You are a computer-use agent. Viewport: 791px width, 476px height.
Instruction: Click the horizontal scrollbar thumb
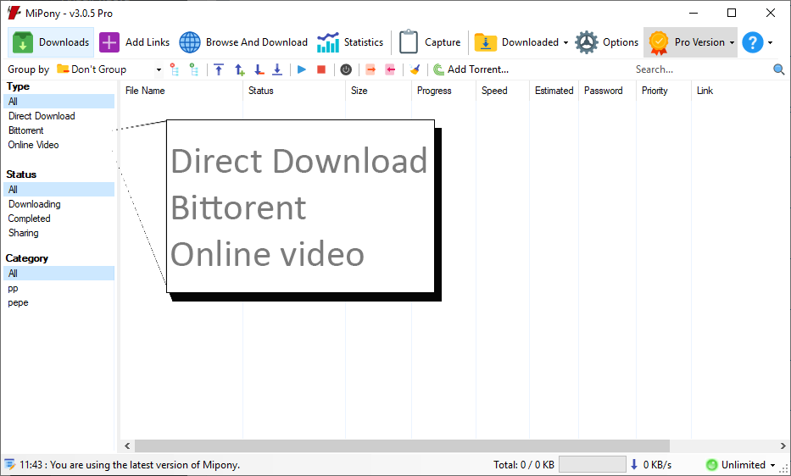click(x=402, y=446)
